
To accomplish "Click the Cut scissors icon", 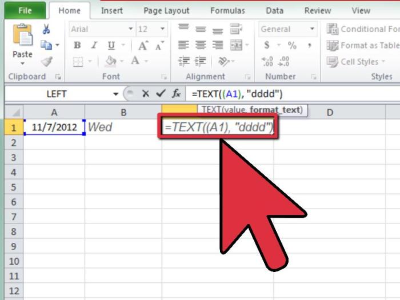I will (46, 29).
